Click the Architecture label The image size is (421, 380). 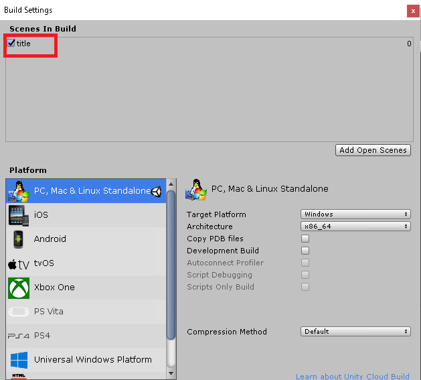209,227
